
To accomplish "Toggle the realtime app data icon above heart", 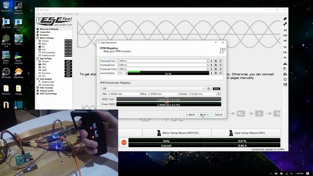I will coord(285,74).
